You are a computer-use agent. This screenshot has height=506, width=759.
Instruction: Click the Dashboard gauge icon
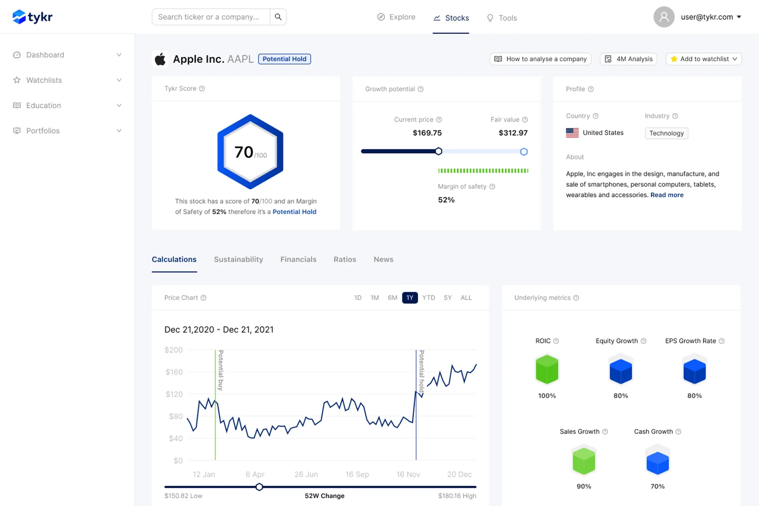click(17, 55)
